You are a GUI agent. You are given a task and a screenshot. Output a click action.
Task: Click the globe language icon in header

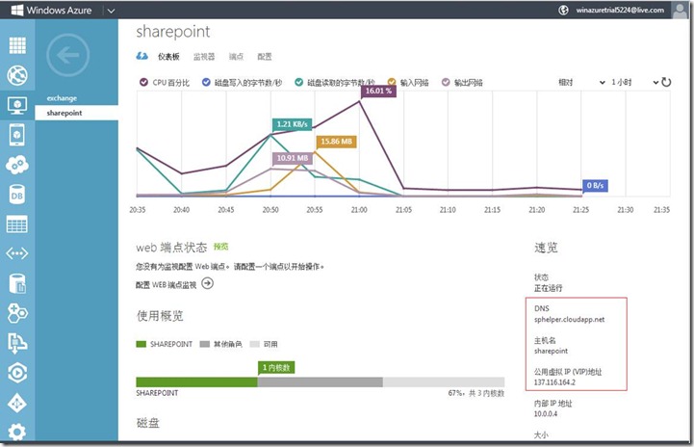563,10
